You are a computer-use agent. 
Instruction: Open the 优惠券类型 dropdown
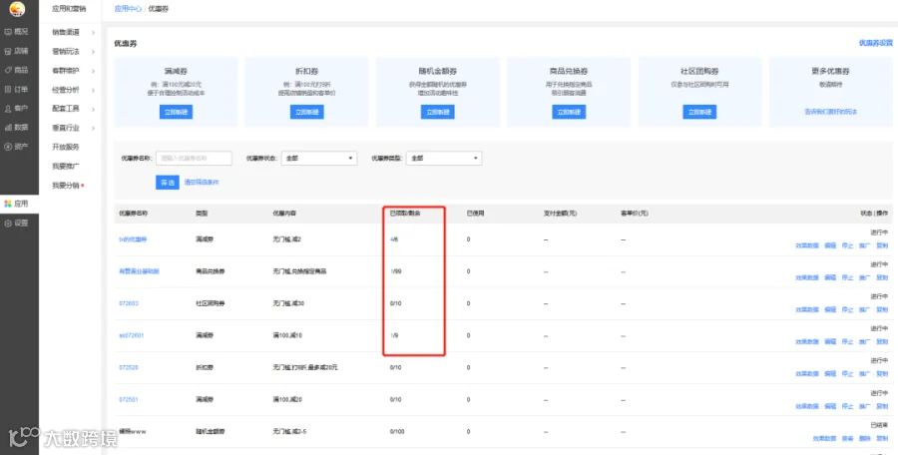tap(444, 159)
